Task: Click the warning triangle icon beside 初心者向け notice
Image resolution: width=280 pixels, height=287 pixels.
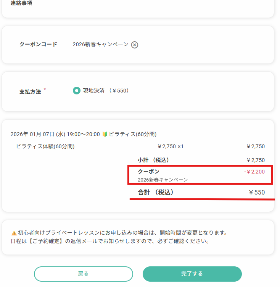Action: pos(14,233)
